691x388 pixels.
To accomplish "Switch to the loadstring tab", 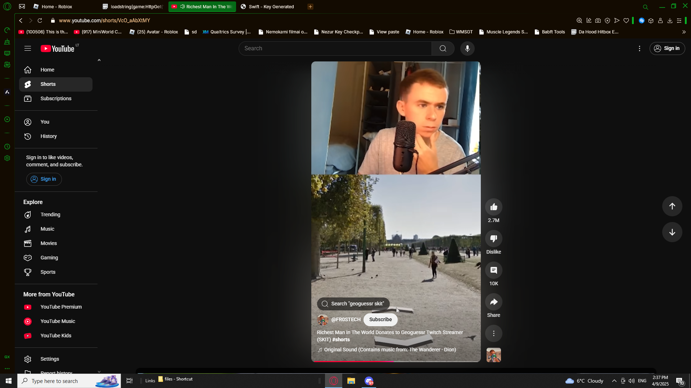I will (133, 6).
